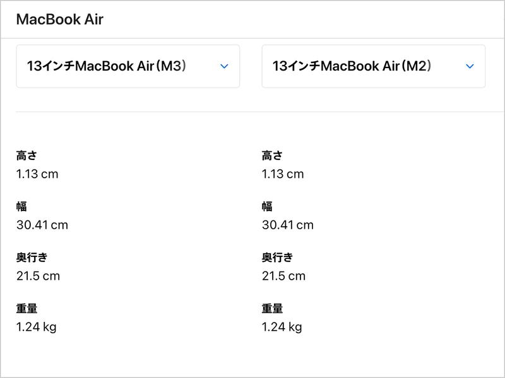505x378 pixels.
Task: Click the chevron arrow in the M2 selector
Action: pos(470,66)
